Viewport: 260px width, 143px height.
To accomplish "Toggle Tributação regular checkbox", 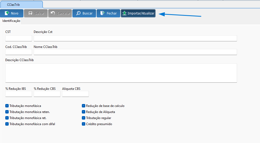I will (x=84, y=118).
